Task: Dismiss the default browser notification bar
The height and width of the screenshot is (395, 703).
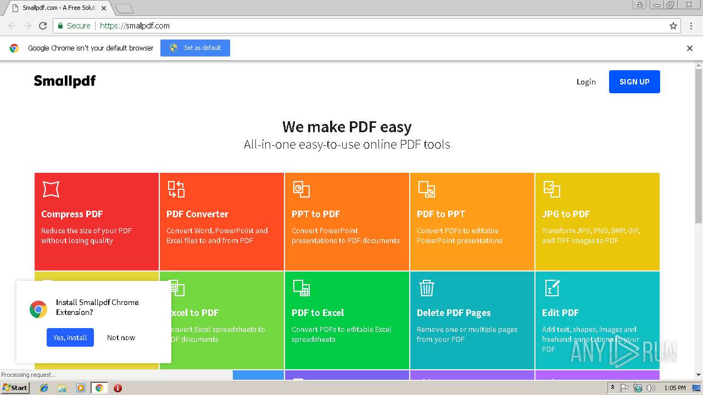Action: (x=690, y=48)
